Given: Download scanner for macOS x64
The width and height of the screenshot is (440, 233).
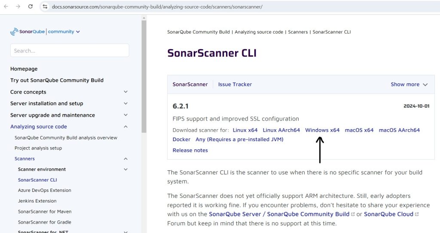Looking at the screenshot, I should pyautogui.click(x=359, y=130).
